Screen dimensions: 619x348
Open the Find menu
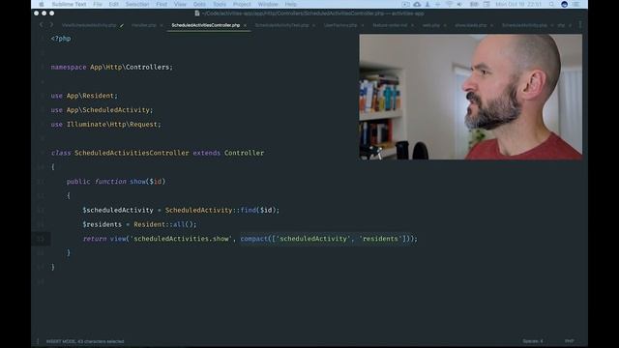(x=162, y=4)
